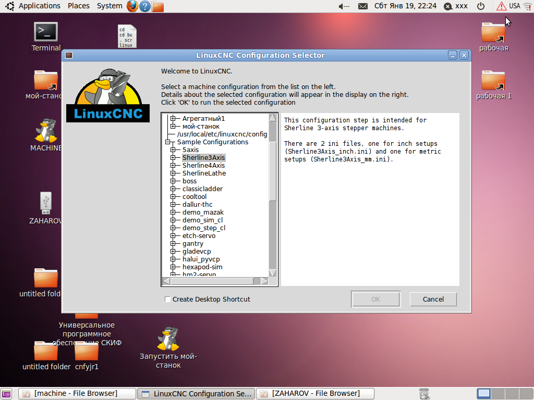Select the dallur-thc configuration

(x=198, y=204)
